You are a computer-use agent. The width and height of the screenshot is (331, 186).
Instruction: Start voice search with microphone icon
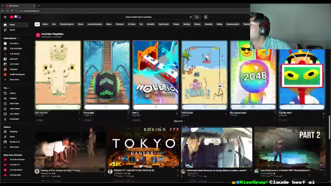tap(206, 17)
